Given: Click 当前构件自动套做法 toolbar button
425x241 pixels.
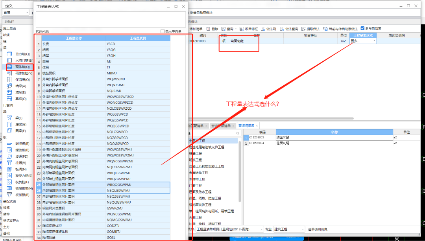Looking at the screenshot, I should point(340,29).
